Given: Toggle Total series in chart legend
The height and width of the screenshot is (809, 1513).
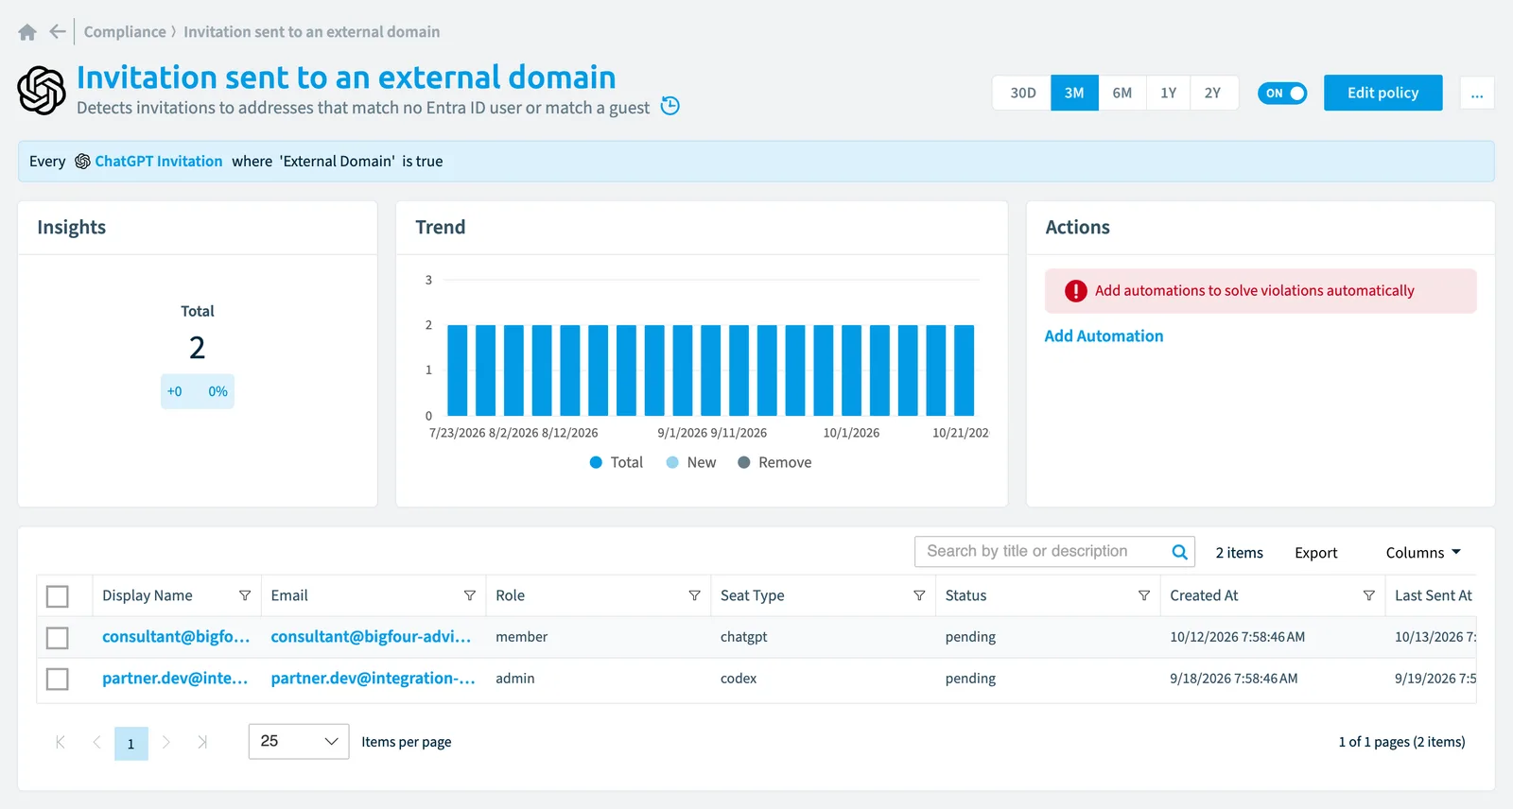Looking at the screenshot, I should [x=616, y=462].
